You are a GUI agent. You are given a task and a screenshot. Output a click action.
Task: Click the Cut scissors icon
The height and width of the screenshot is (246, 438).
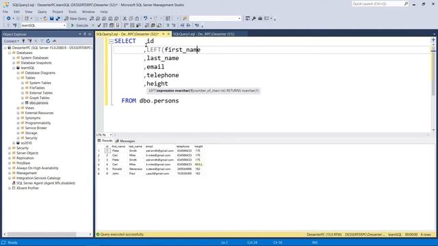pos(125,18)
